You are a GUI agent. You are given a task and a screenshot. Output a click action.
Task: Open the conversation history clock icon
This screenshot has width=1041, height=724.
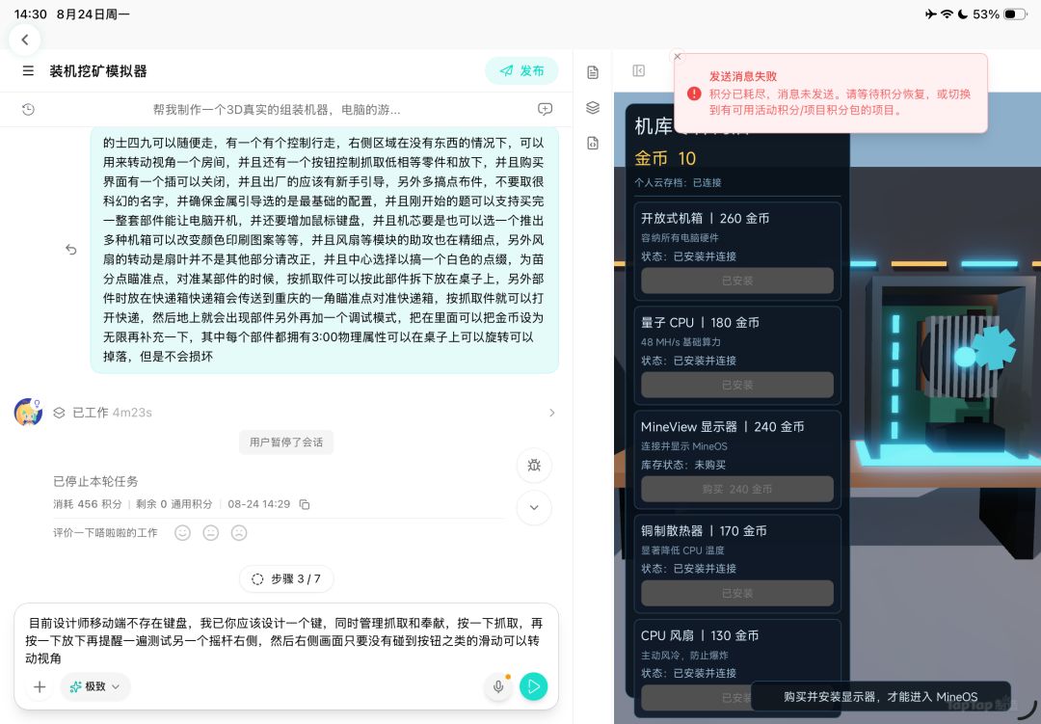click(x=28, y=110)
